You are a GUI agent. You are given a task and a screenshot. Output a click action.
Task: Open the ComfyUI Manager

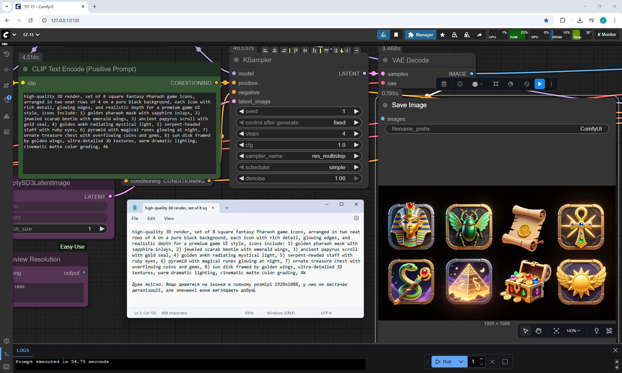[x=420, y=35]
